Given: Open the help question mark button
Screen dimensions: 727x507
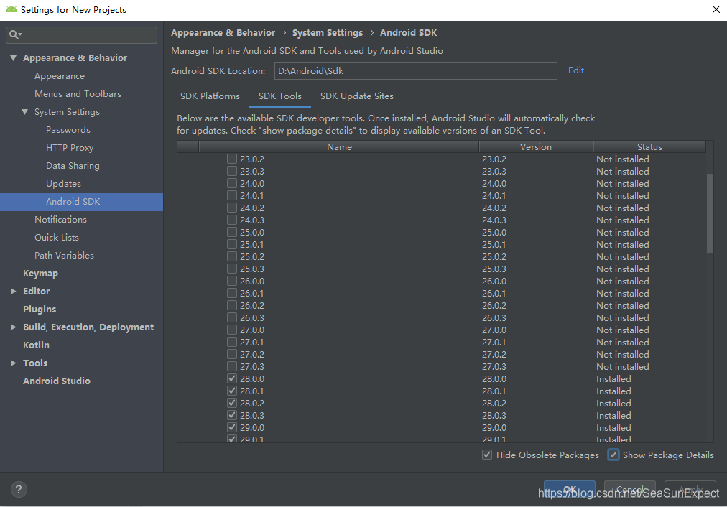Looking at the screenshot, I should point(19,489).
